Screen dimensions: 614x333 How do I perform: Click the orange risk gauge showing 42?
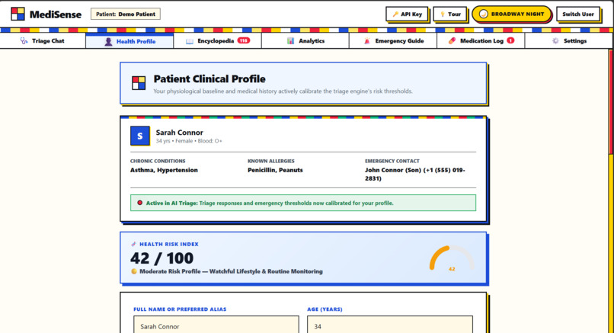pos(452,258)
